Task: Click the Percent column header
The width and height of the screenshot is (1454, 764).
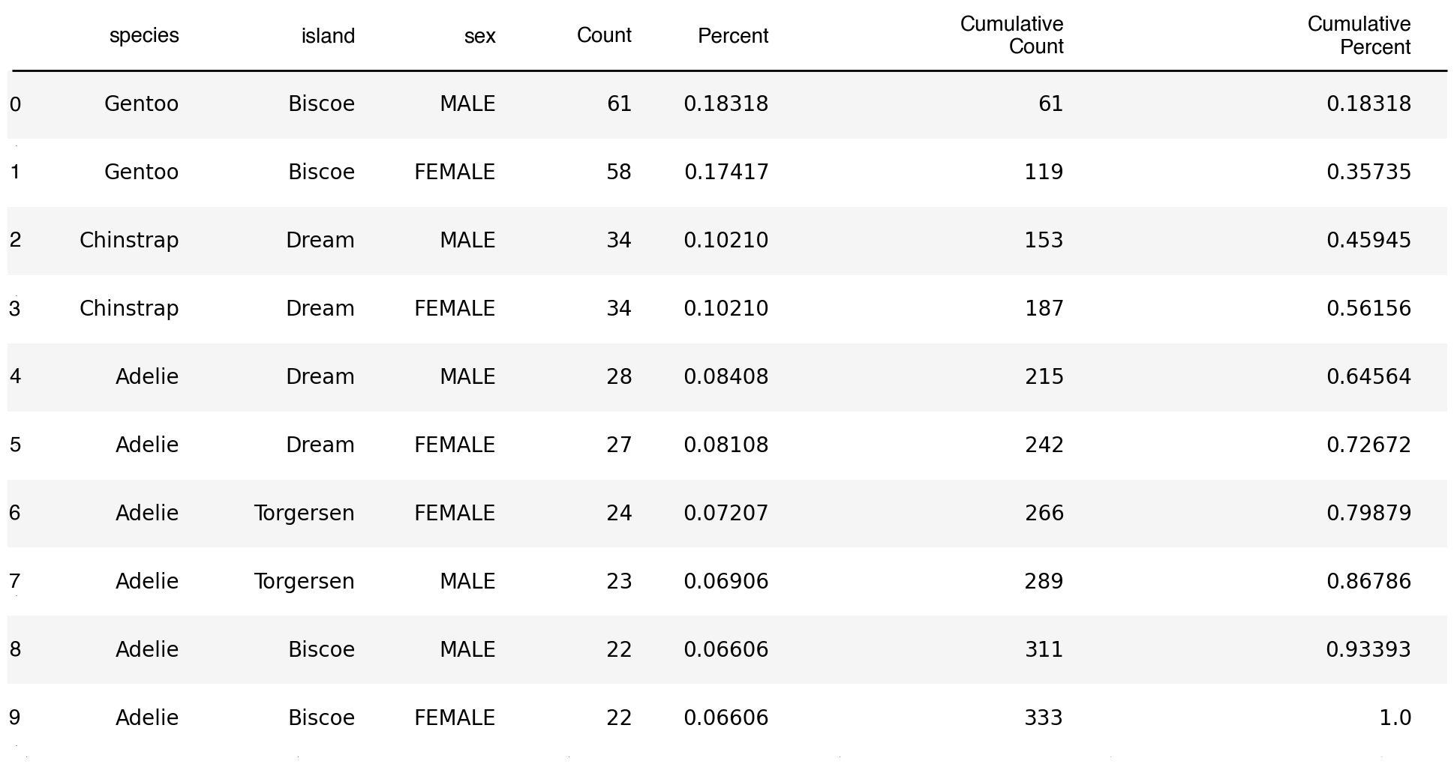Action: tap(733, 36)
